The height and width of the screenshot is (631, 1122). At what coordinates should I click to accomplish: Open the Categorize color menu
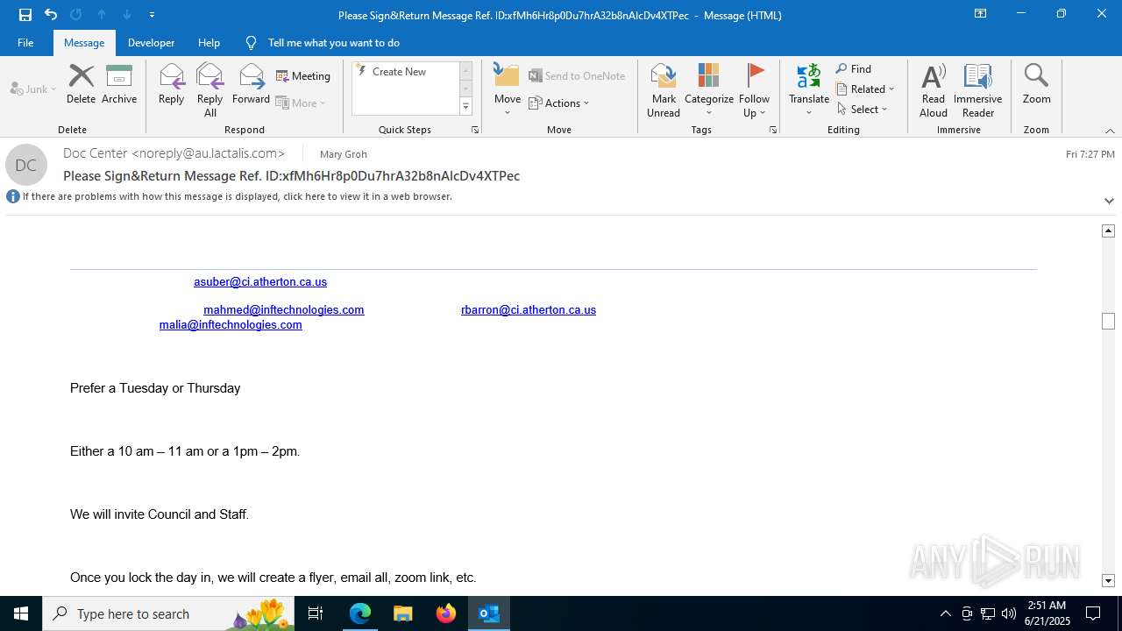tap(709, 89)
